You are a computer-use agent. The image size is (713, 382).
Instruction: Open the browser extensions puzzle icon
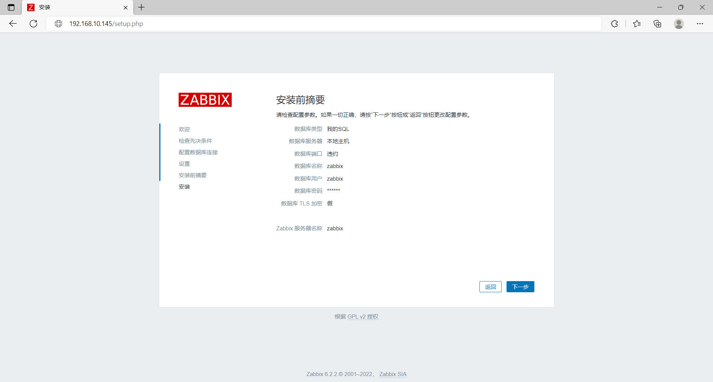coord(615,24)
